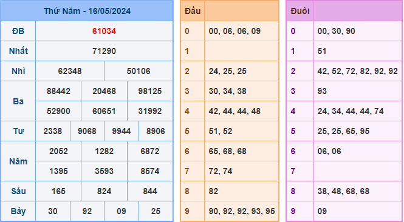Select fifth prize number 1395

(58, 171)
